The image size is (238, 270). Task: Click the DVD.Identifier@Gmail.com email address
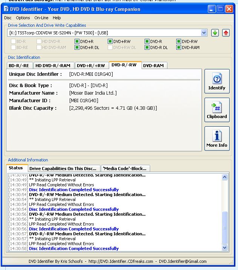tap(183, 261)
